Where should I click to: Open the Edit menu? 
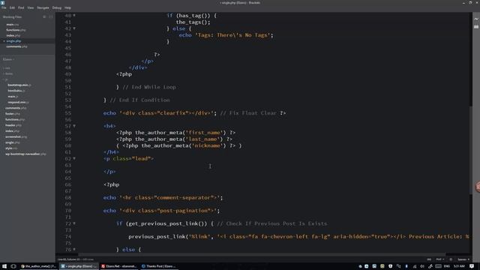tap(12, 7)
